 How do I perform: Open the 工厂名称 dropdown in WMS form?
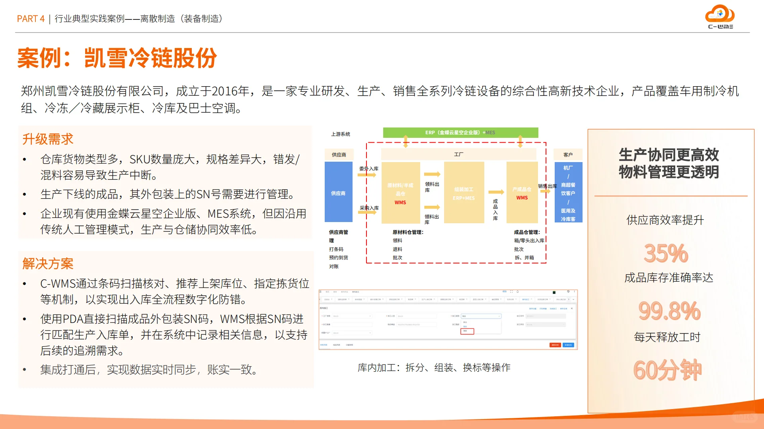click(x=352, y=316)
